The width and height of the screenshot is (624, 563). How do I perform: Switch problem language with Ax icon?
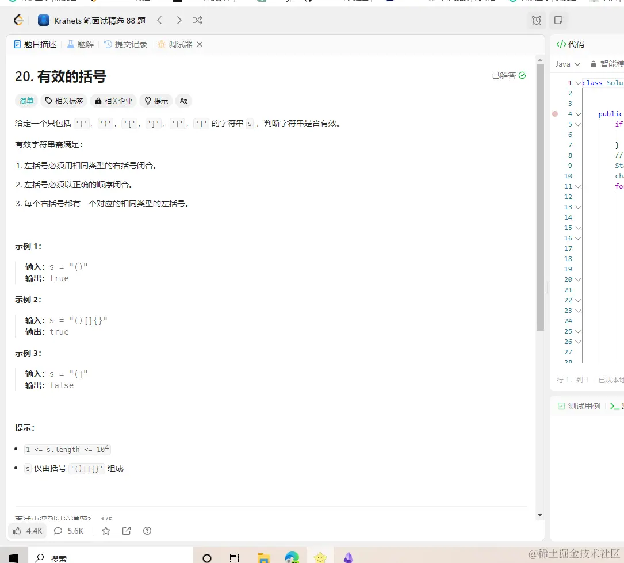[183, 101]
